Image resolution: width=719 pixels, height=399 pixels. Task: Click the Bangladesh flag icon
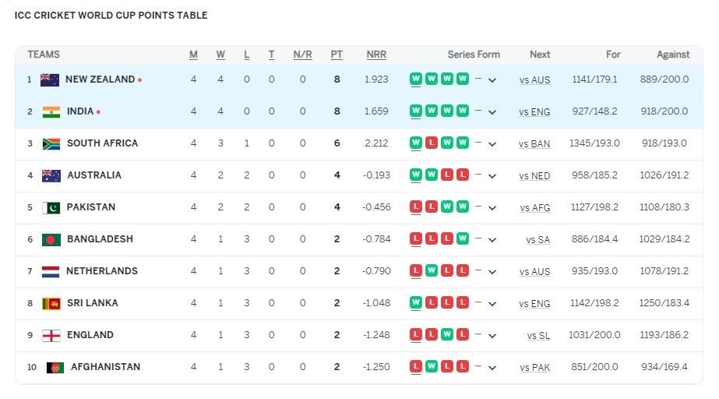tap(51, 239)
